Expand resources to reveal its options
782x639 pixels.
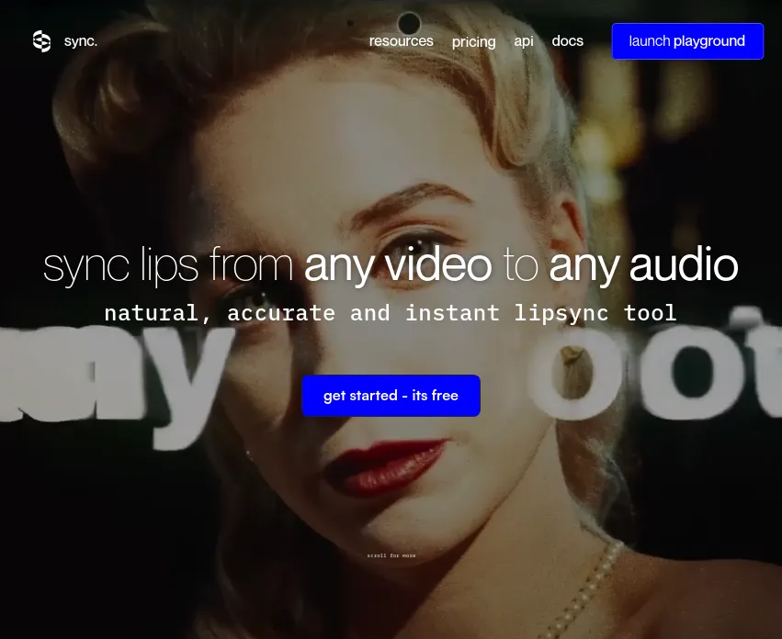[401, 40]
